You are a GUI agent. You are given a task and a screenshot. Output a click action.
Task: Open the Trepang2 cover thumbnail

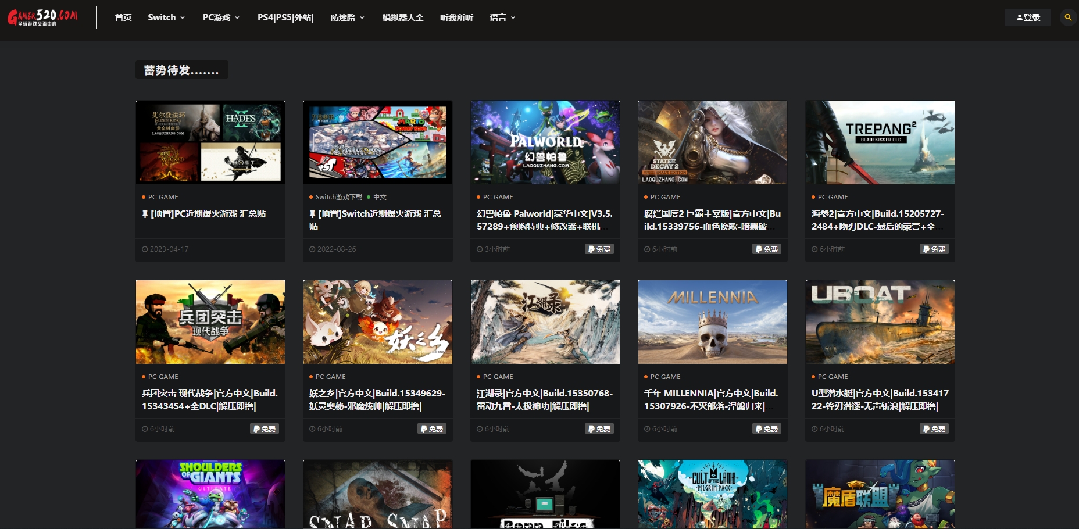coord(880,142)
